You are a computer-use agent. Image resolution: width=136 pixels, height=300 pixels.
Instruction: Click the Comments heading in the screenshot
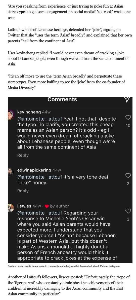pyautogui.click(x=62, y=99)
